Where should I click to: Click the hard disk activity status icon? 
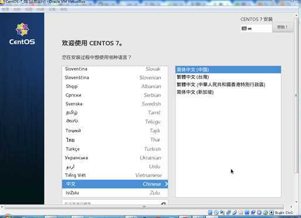point(210,212)
